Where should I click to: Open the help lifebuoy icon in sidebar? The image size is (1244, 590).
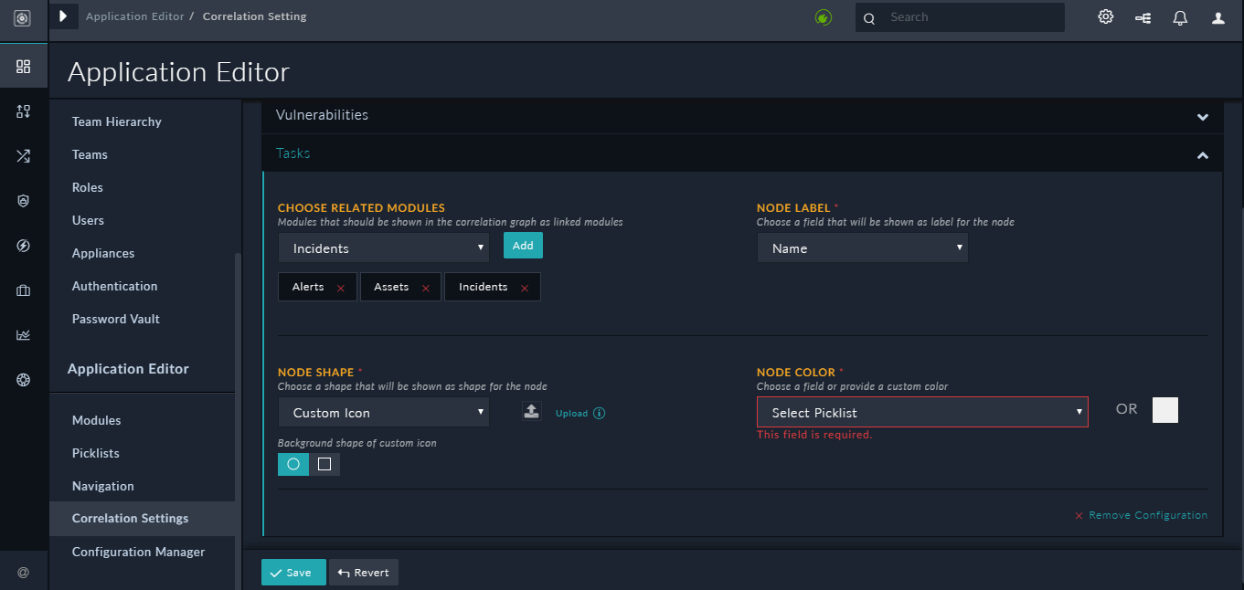[x=23, y=380]
